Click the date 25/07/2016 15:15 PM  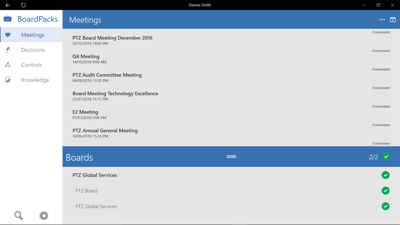pos(90,99)
